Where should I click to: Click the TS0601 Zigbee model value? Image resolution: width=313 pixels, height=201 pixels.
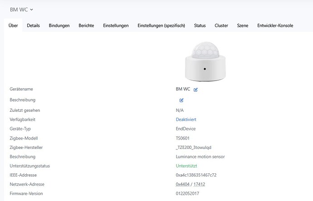pos(182,138)
